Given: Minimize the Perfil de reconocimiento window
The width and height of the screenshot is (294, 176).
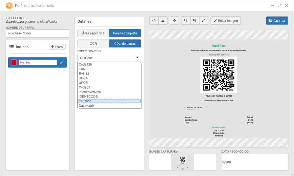Looking at the screenshot, I should click(x=272, y=6).
